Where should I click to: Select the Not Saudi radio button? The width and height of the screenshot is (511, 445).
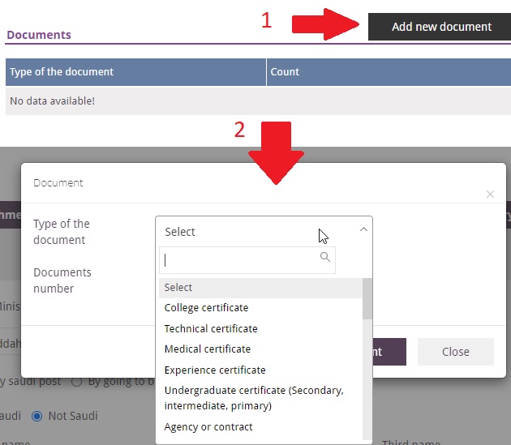pyautogui.click(x=37, y=416)
